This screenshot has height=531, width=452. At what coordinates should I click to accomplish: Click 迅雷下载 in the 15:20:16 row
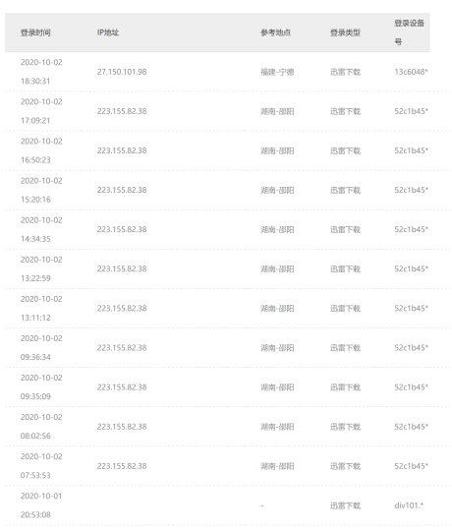click(345, 190)
